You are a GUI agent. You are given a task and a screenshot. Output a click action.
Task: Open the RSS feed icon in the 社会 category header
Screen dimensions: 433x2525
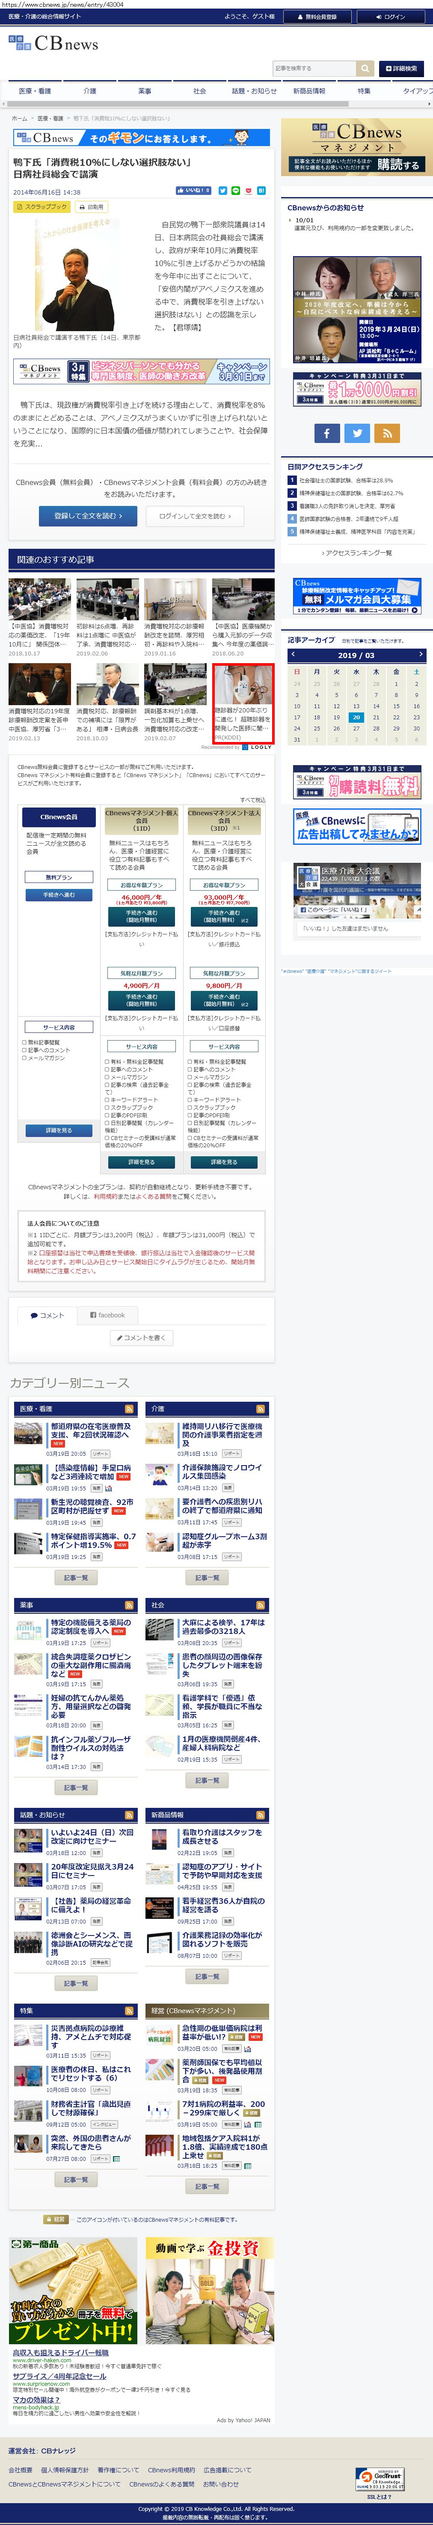(261, 1606)
